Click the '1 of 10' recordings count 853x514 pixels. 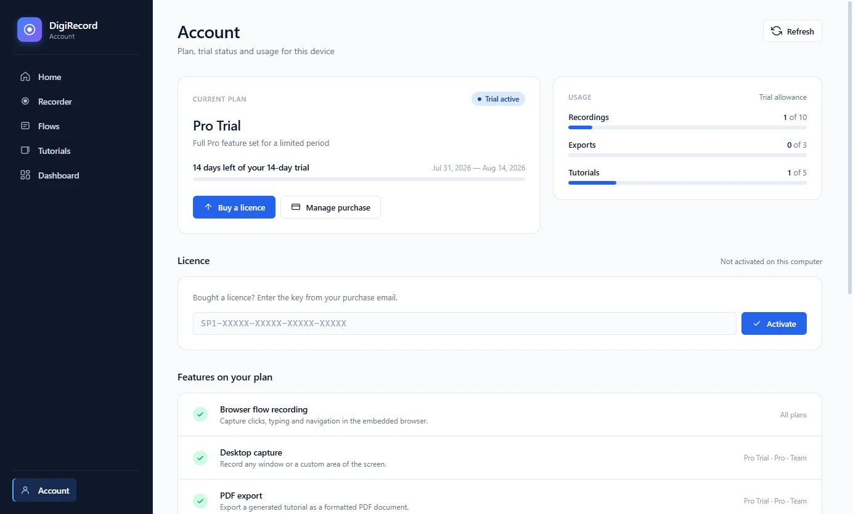[795, 117]
